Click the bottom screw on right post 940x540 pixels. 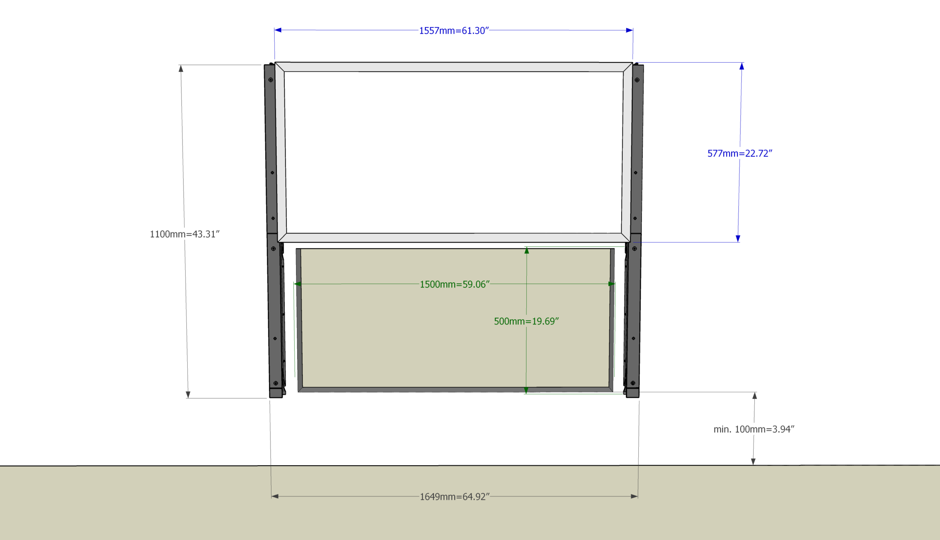point(633,383)
